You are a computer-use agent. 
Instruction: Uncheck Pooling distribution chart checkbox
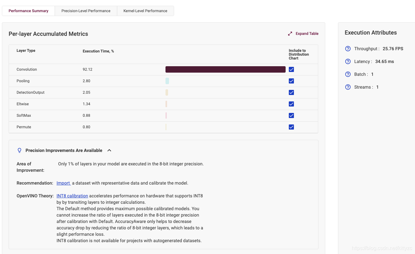291,81
